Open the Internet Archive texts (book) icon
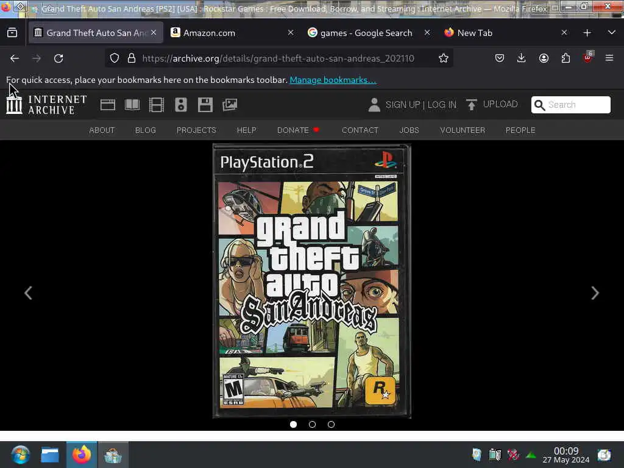Image resolution: width=624 pixels, height=468 pixels. coord(132,105)
